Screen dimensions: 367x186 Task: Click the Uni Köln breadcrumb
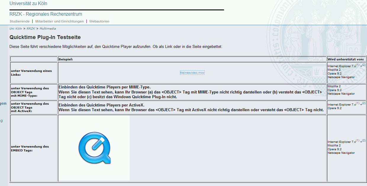point(16,29)
